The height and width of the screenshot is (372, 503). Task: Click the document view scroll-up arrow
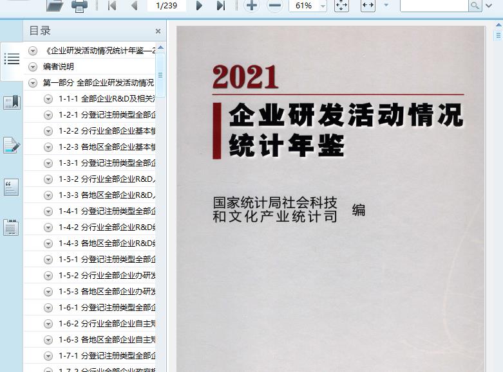(x=498, y=24)
